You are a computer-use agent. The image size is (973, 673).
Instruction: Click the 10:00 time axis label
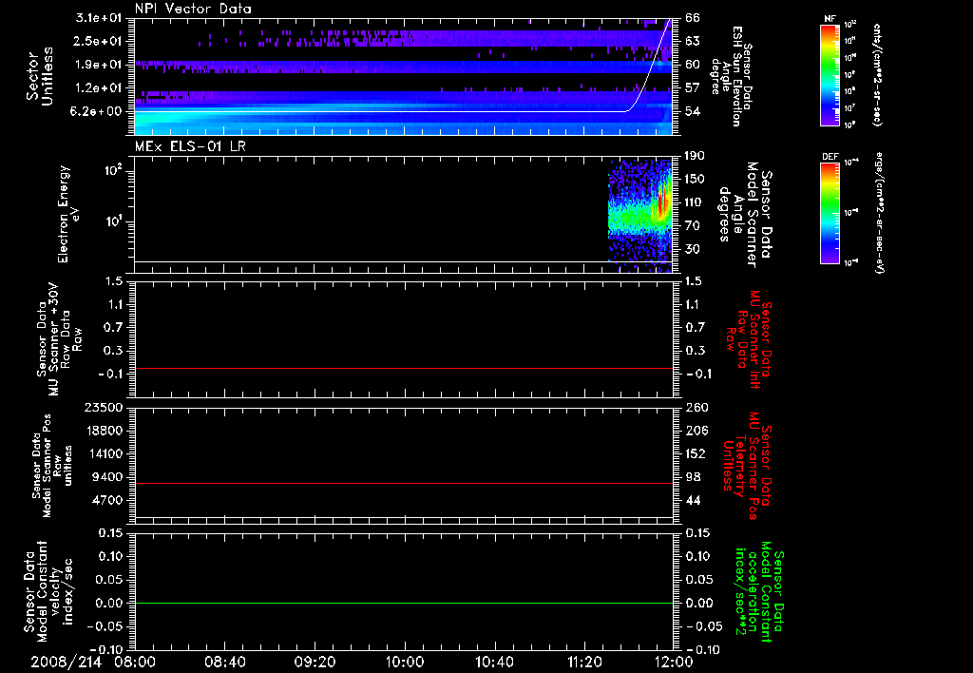[405, 661]
